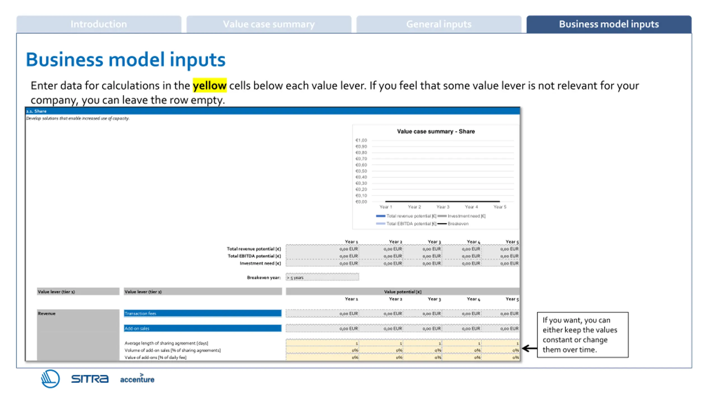
Task: Click the circular wave emblem icon
Action: tap(50, 379)
